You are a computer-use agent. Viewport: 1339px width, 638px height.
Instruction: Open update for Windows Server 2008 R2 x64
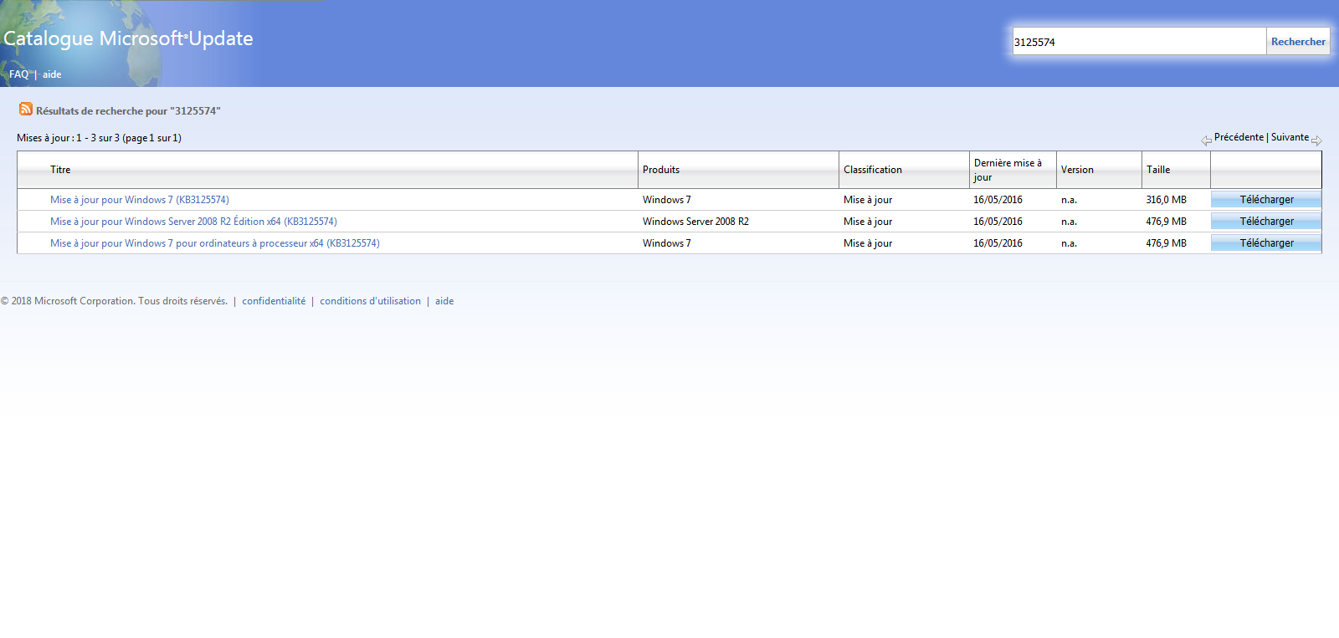pos(193,222)
